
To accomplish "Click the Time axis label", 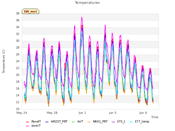I will (x=155, y=117).
